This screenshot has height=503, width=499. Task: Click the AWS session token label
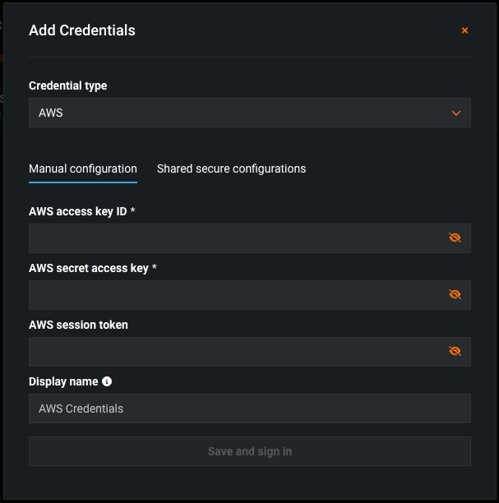tap(78, 325)
